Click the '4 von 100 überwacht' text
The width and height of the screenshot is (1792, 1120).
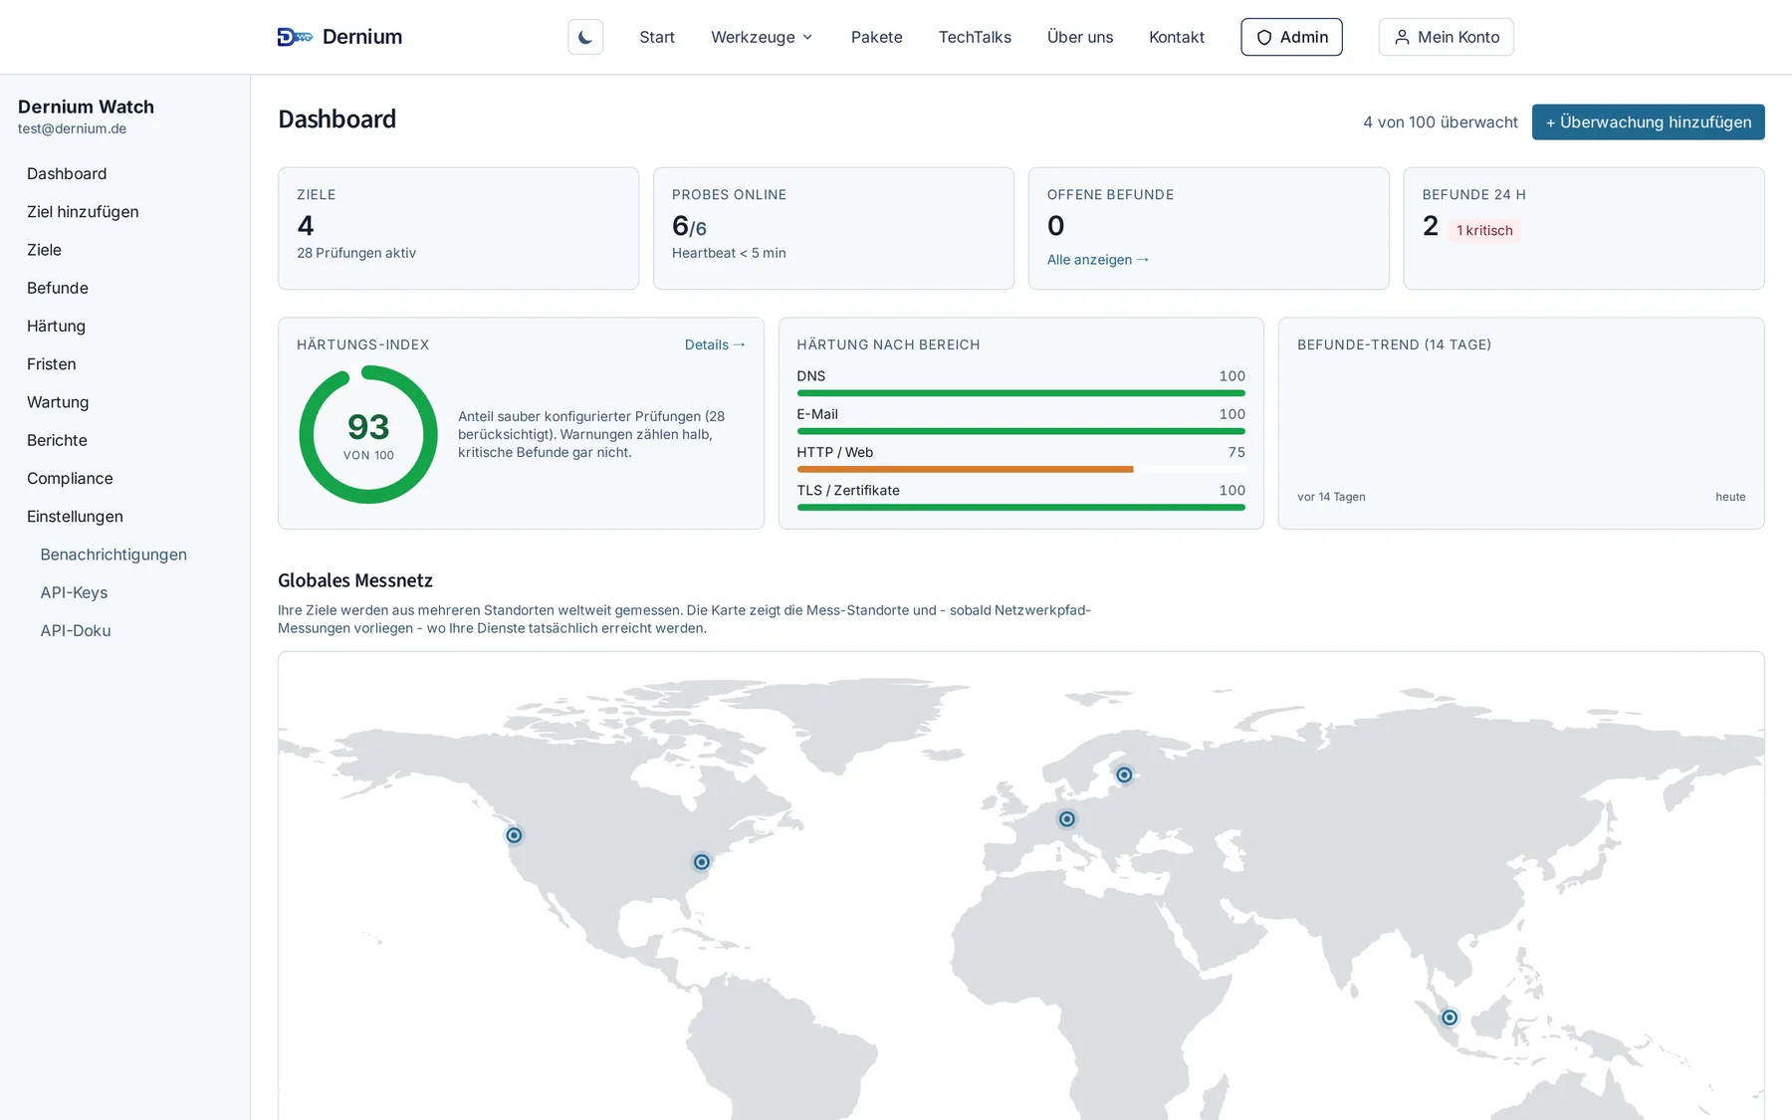tap(1441, 122)
